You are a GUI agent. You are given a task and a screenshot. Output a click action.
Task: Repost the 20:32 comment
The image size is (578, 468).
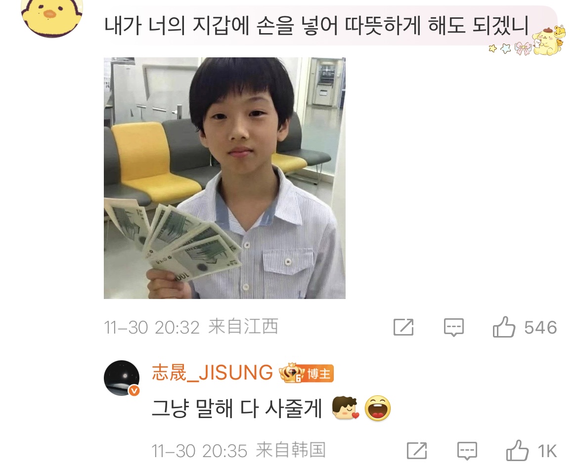(x=403, y=327)
